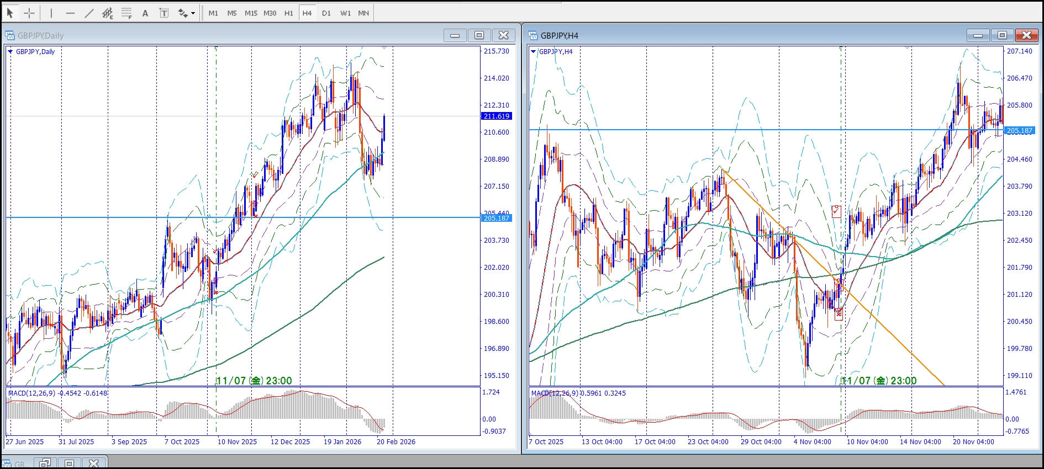This screenshot has width=1044, height=469.
Task: Enable the M15 timeframe
Action: (251, 13)
